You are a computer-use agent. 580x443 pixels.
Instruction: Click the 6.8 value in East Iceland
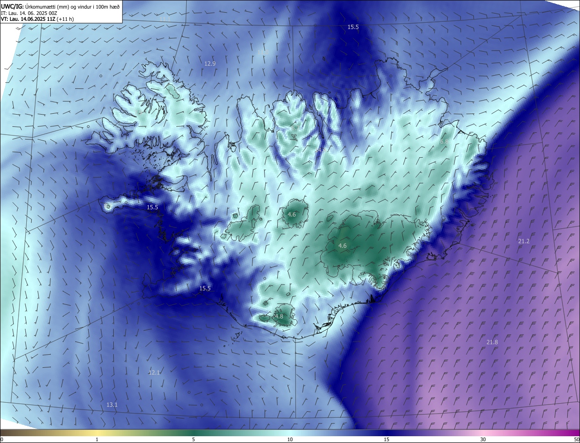445,141
